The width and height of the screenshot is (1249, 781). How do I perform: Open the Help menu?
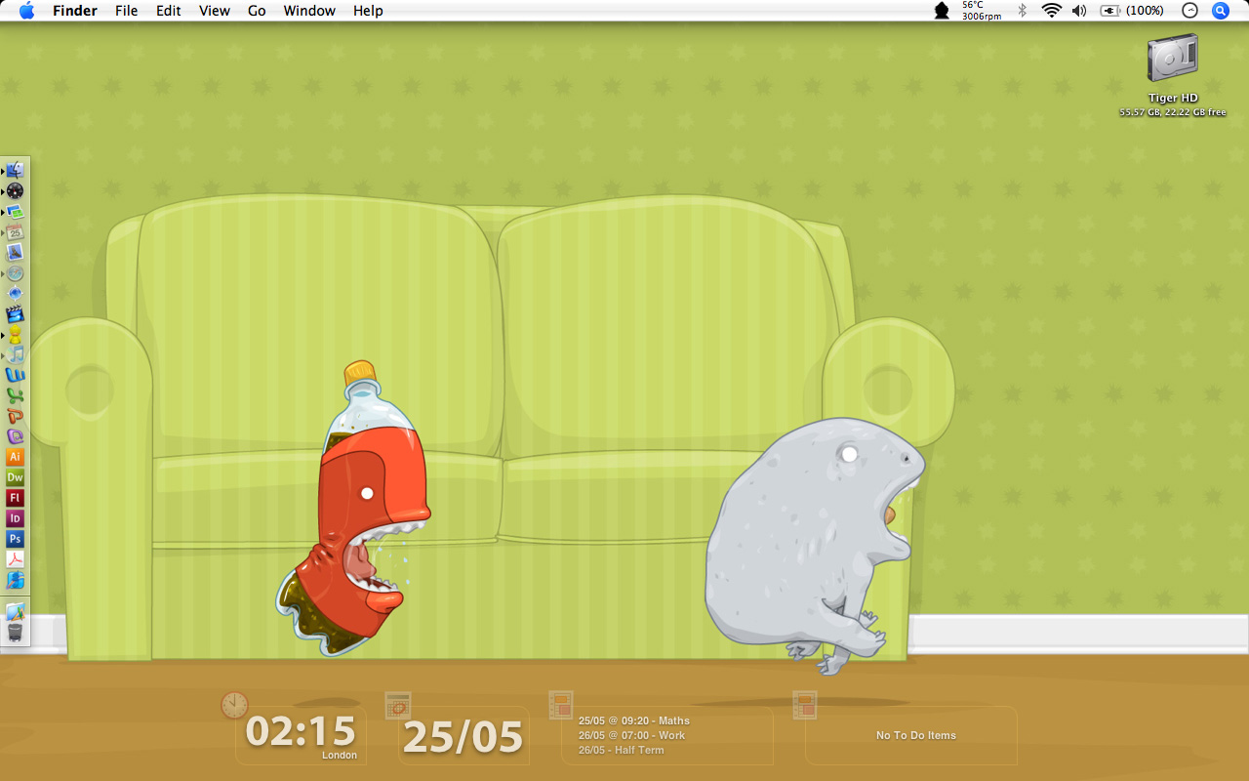368,11
